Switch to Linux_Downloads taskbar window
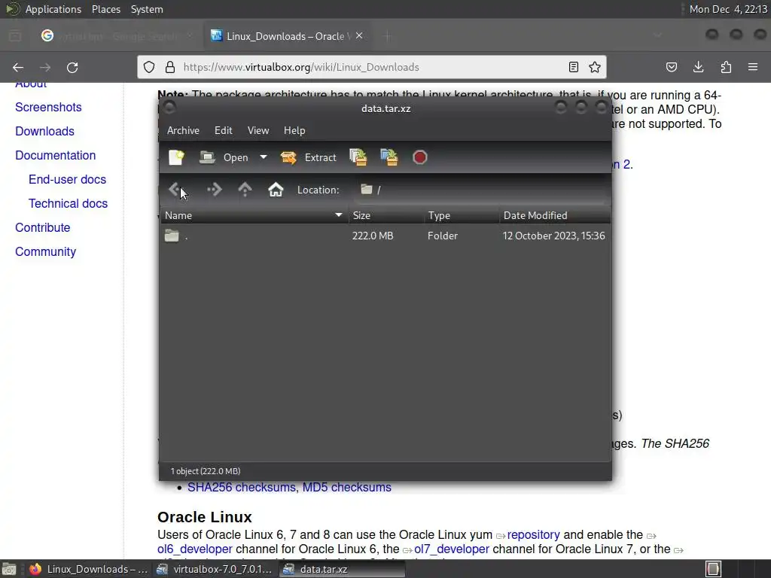This screenshot has height=578, width=771. pos(89,569)
